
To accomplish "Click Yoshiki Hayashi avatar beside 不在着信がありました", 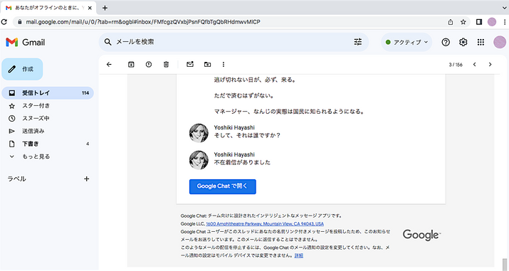I will tap(199, 160).
